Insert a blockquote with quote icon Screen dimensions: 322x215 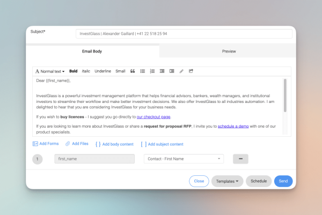[x=133, y=71]
